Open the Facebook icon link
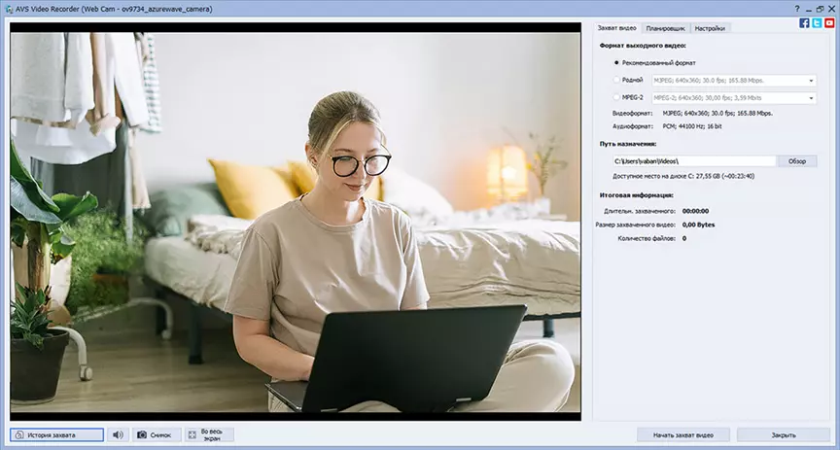The image size is (840, 450). 804,23
